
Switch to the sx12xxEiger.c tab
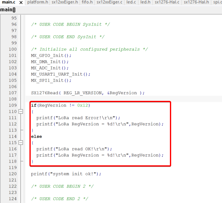109,2
